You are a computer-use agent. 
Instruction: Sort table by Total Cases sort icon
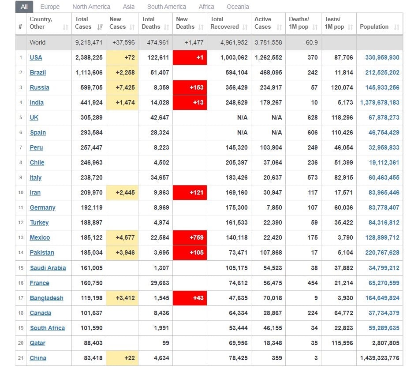click(100, 27)
